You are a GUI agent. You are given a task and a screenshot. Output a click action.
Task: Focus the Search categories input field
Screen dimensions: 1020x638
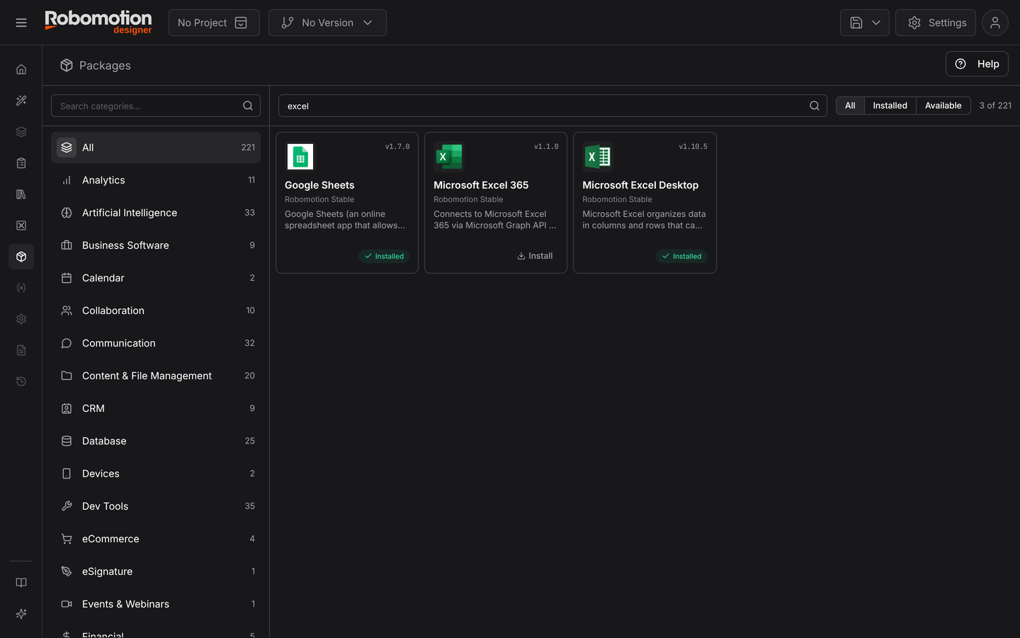tap(156, 106)
